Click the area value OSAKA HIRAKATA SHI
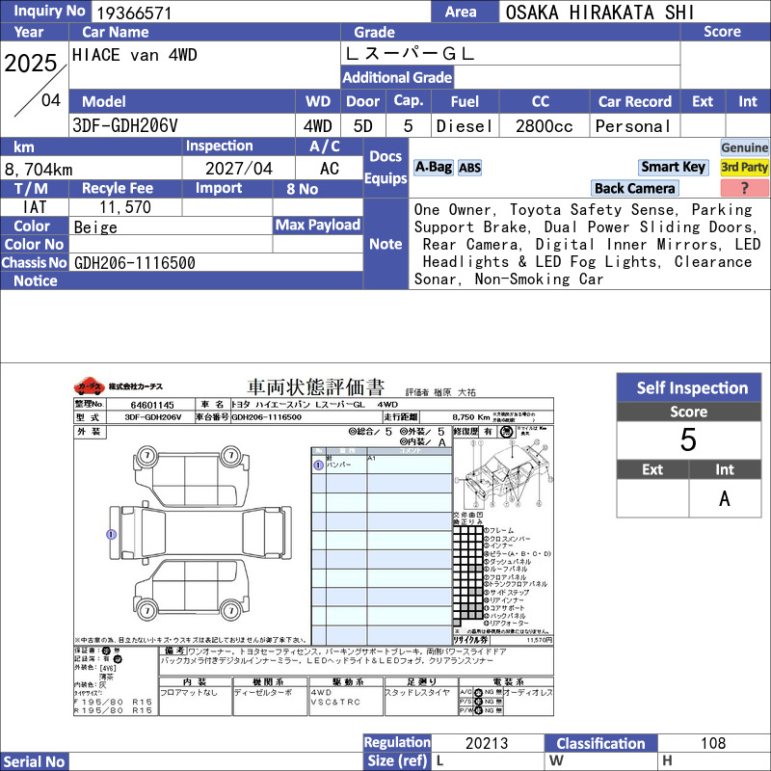 pyautogui.click(x=599, y=13)
